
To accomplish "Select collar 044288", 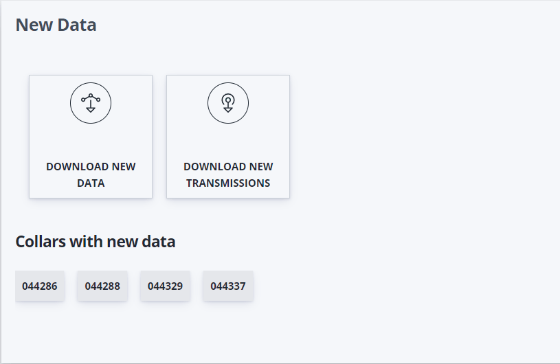I will pyautogui.click(x=102, y=286).
